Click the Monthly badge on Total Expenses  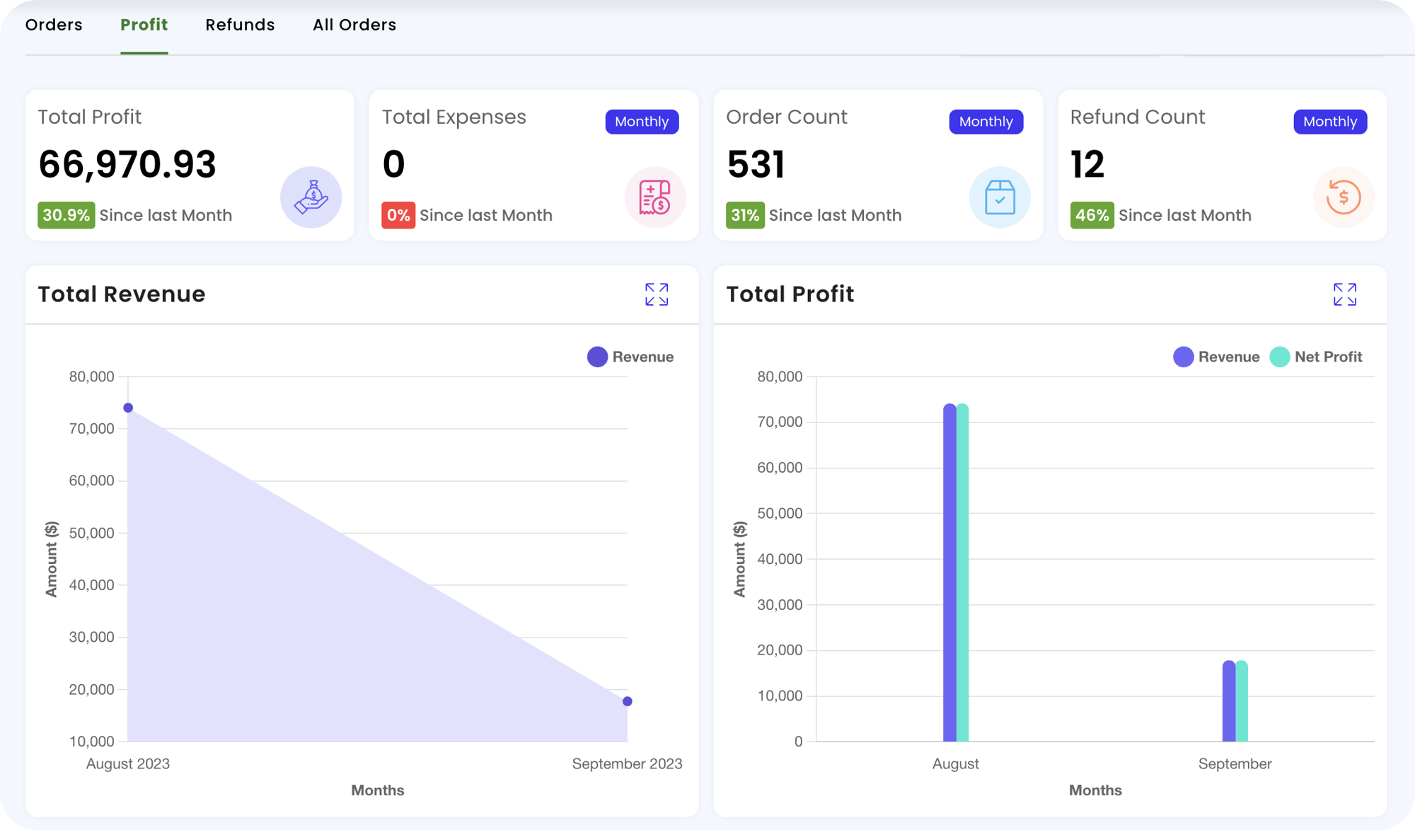coord(642,121)
